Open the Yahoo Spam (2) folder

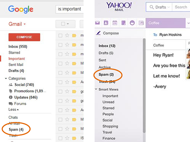pos(106,74)
